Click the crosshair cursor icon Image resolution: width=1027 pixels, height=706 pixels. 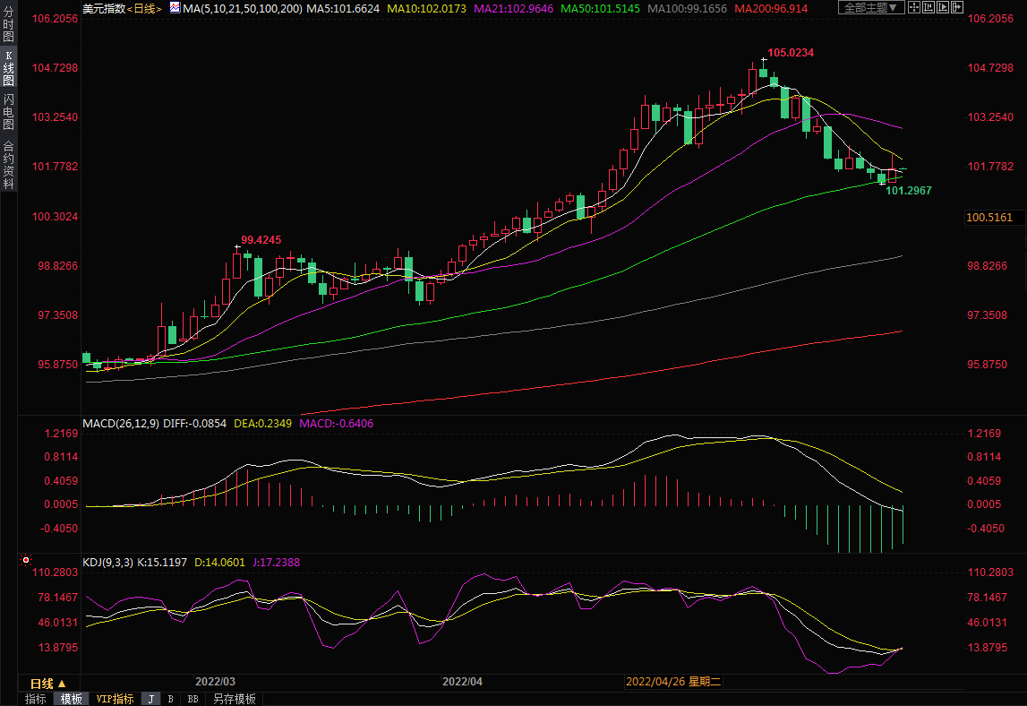click(x=914, y=8)
